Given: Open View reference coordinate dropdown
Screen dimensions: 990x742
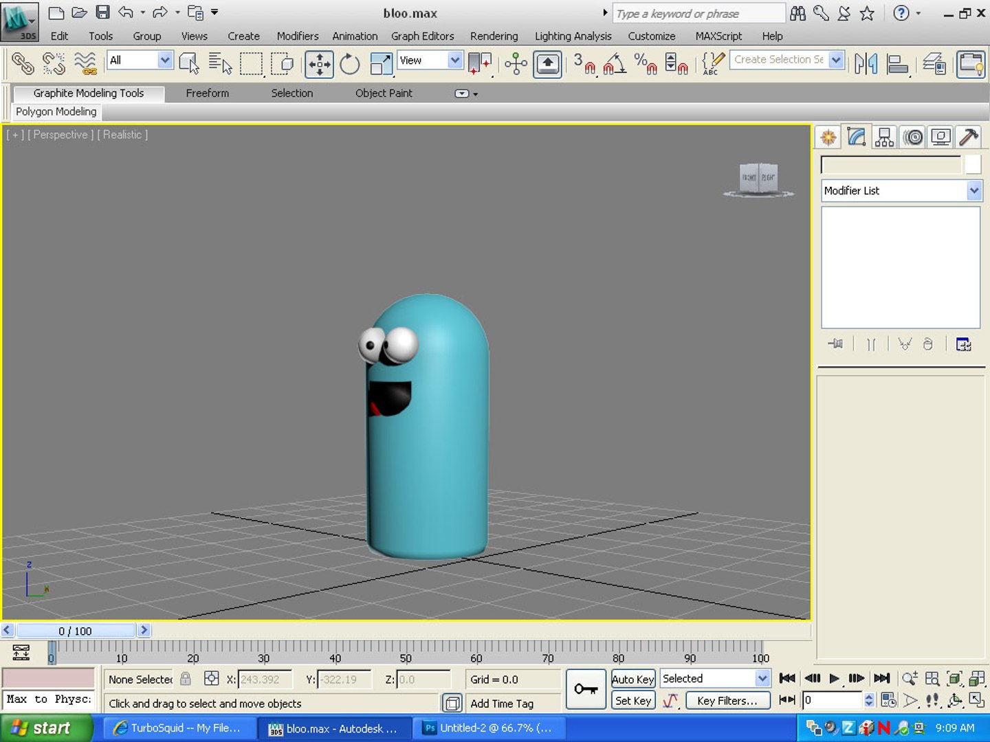Looking at the screenshot, I should [454, 60].
